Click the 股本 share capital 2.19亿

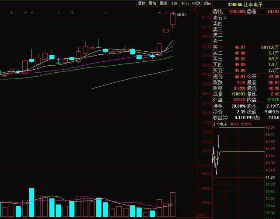click(273, 106)
